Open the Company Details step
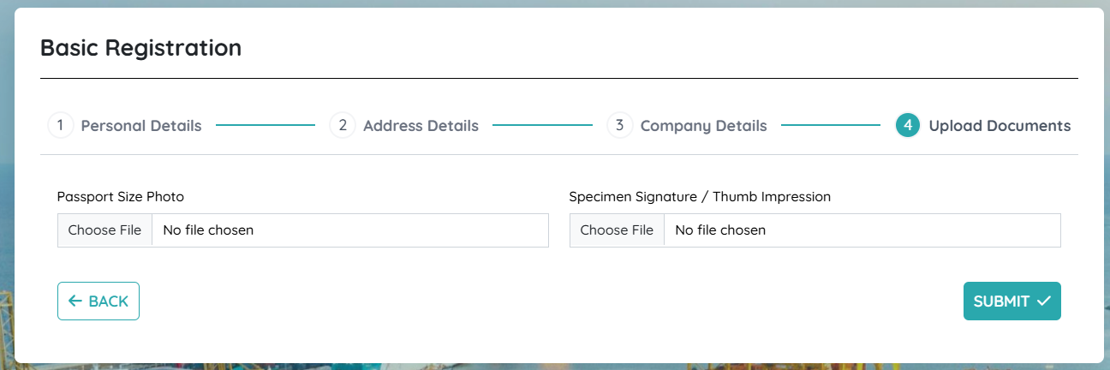 [703, 126]
